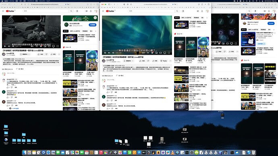Click the microphone voice search icon in left window
This screenshot has width=278, height=156.
click(x=77, y=11)
